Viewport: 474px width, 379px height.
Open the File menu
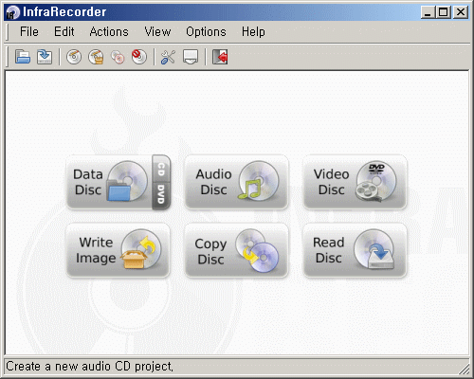[x=29, y=32]
